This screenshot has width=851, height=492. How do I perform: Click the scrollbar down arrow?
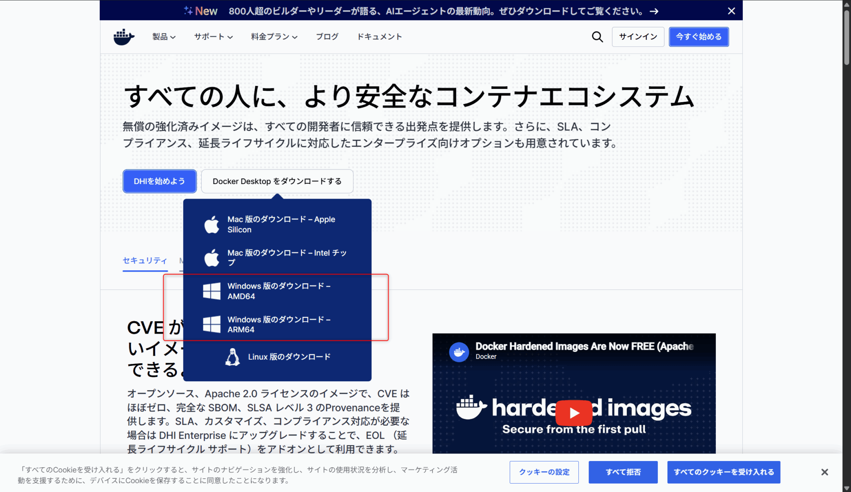point(847,488)
